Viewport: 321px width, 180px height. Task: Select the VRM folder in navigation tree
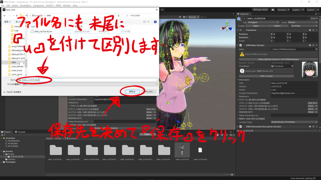coord(14,62)
